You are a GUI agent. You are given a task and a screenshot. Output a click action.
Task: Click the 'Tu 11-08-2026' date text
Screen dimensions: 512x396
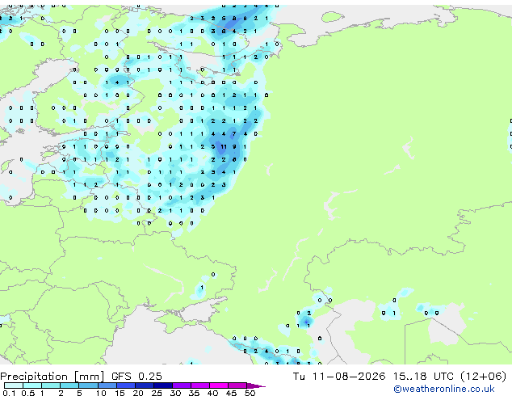point(339,377)
